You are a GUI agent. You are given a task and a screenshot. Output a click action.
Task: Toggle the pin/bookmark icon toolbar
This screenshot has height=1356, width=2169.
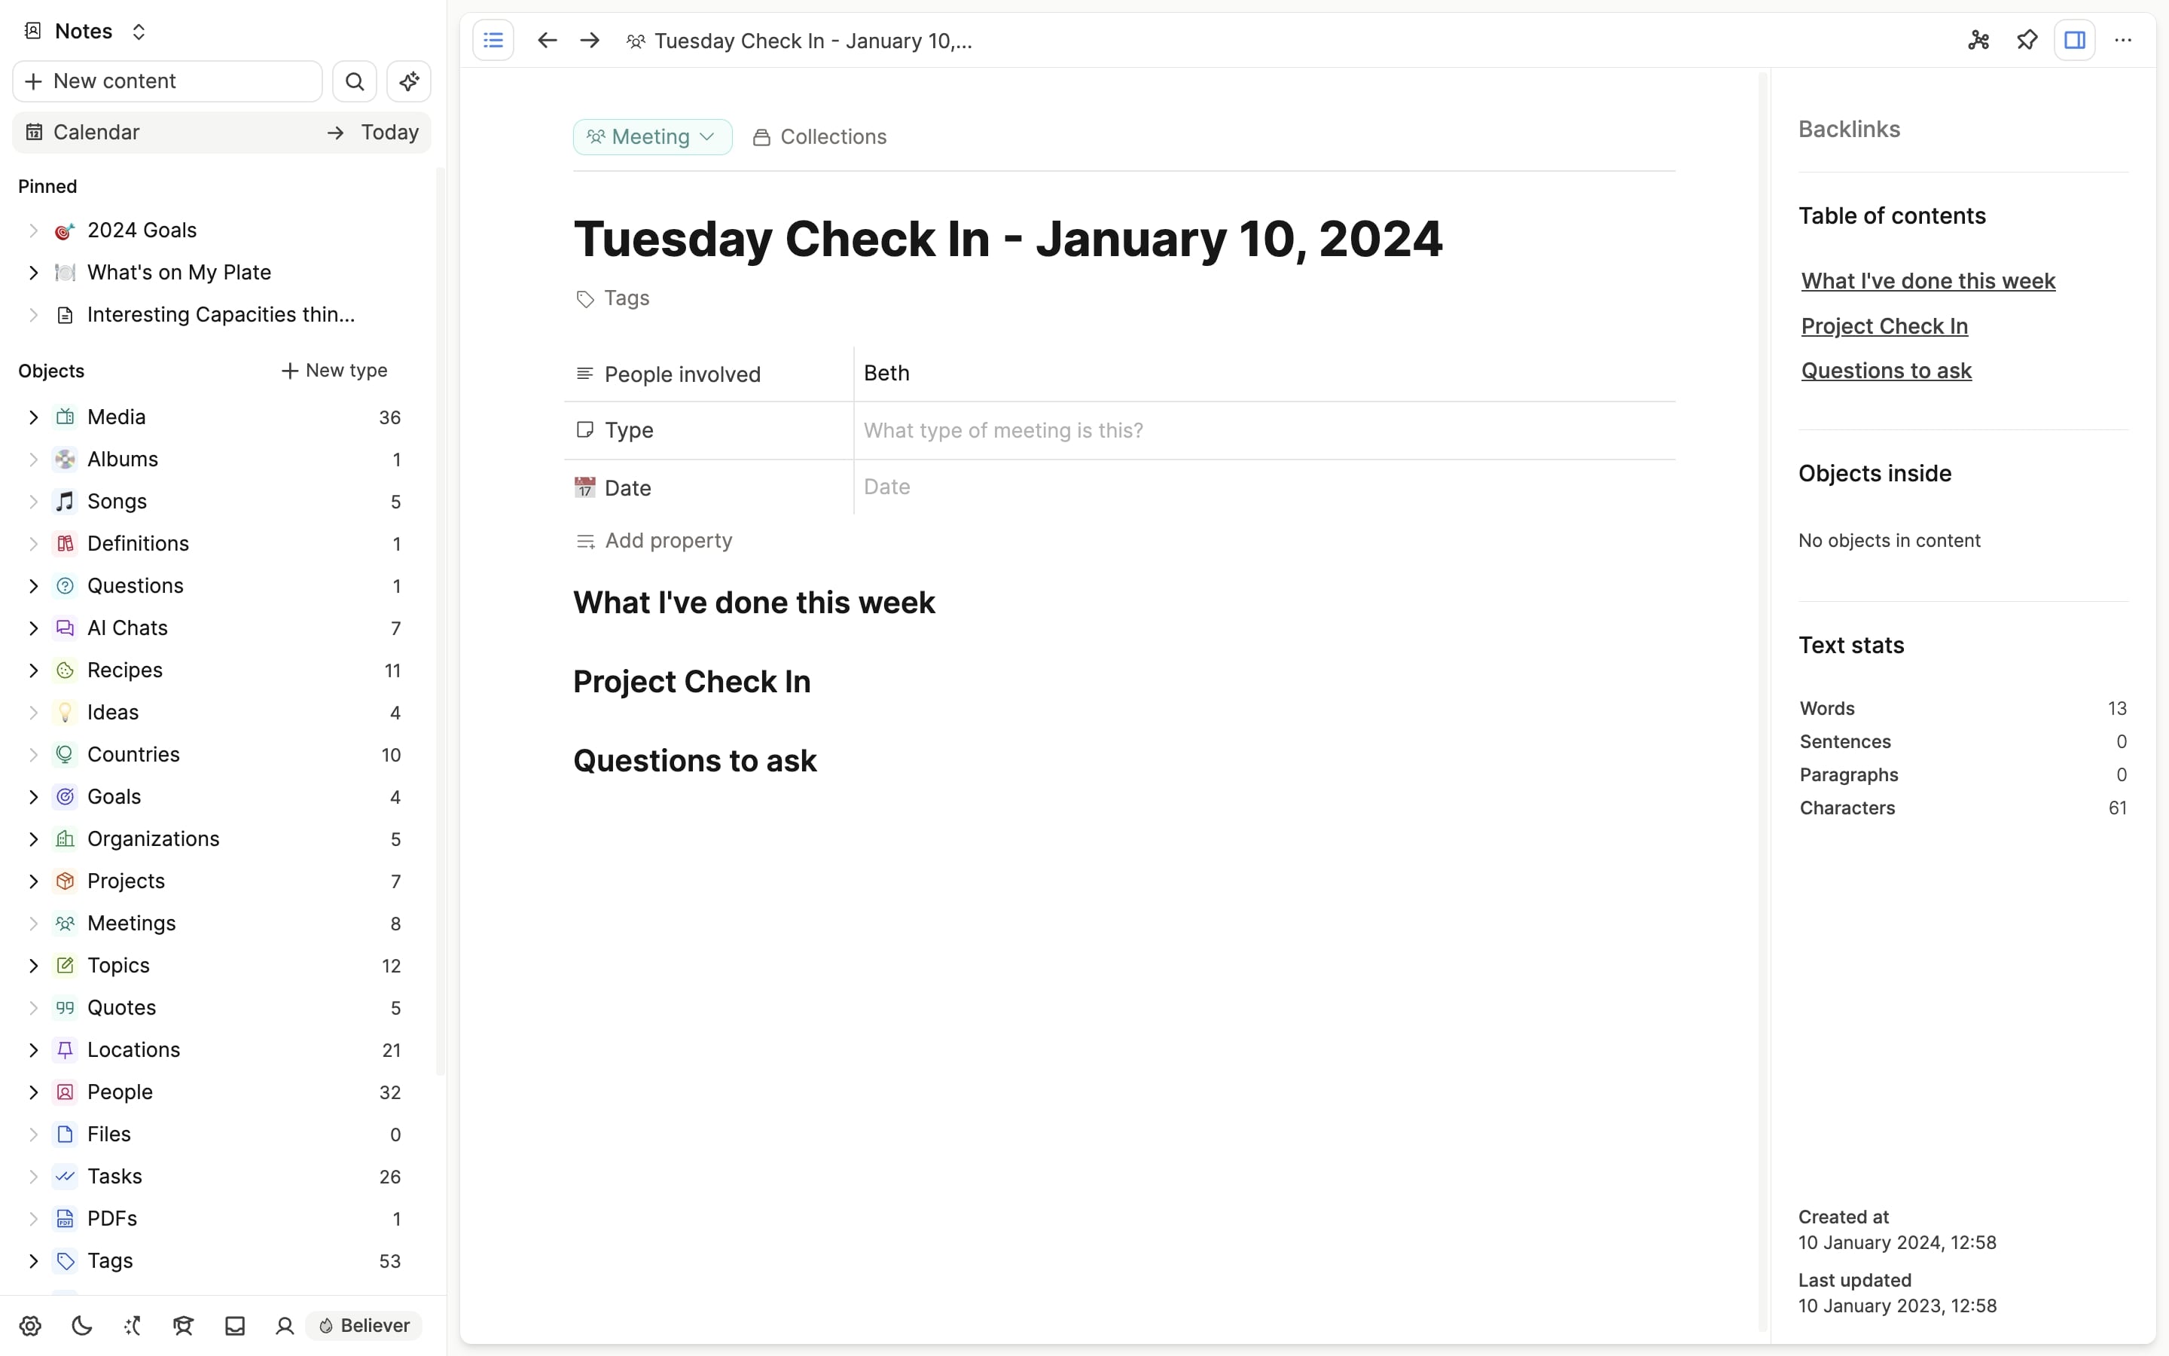coord(2027,39)
